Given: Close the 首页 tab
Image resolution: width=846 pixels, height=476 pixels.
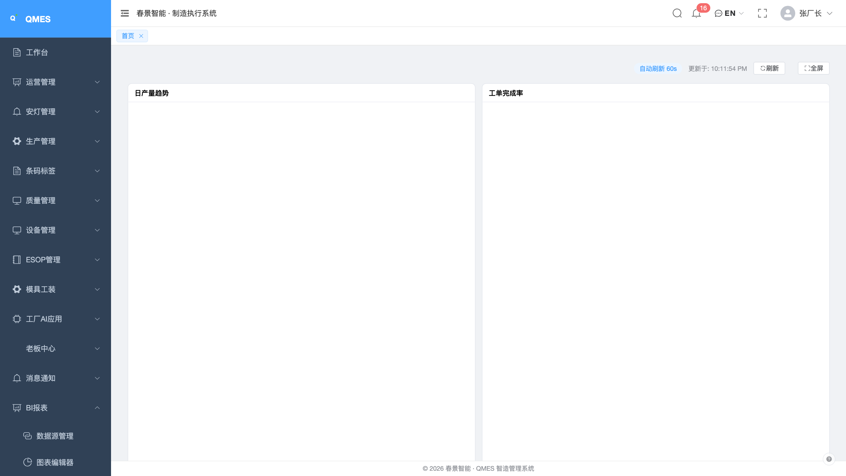Looking at the screenshot, I should pos(141,36).
